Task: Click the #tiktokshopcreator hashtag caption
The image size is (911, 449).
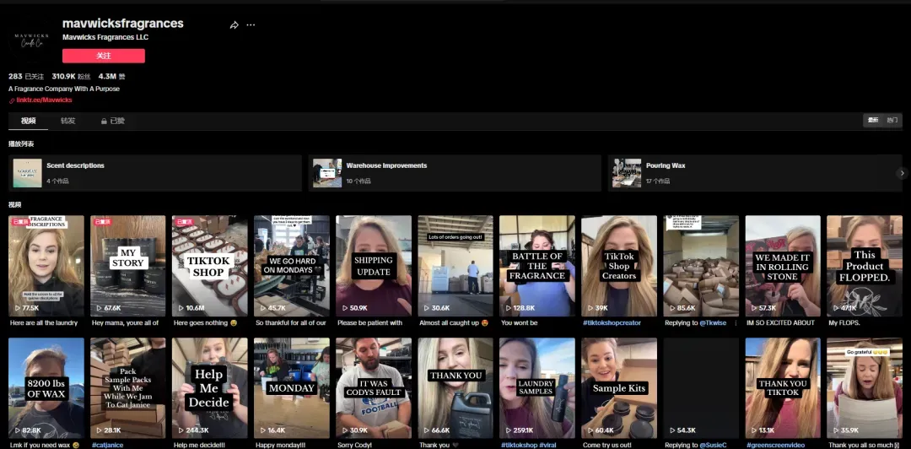Action: [612, 322]
